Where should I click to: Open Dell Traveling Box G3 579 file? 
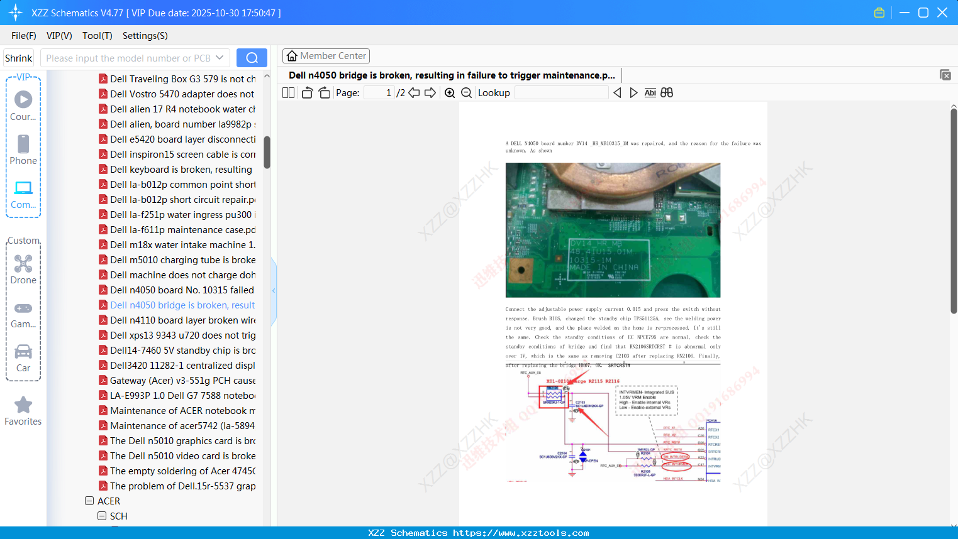pyautogui.click(x=177, y=79)
